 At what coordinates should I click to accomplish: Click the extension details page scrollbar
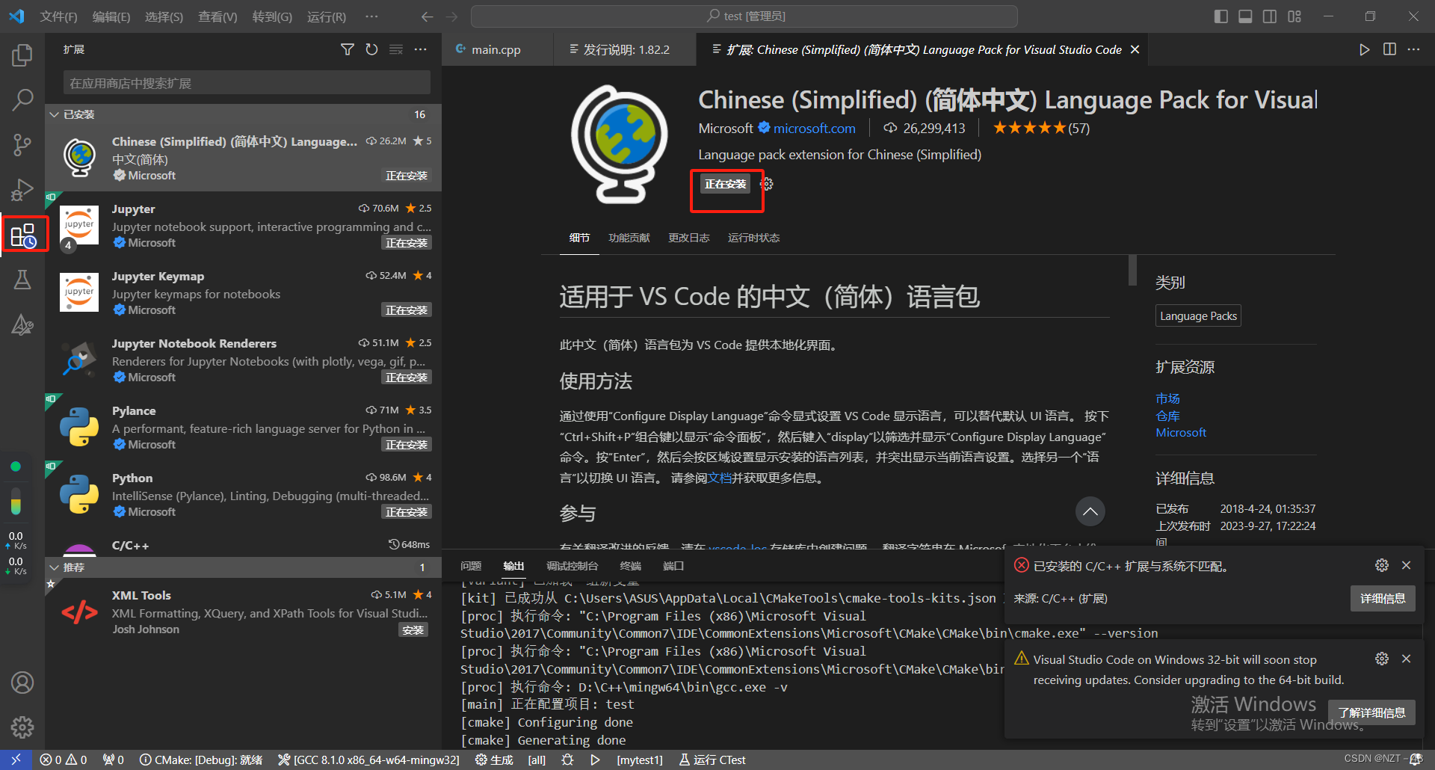point(1132,270)
